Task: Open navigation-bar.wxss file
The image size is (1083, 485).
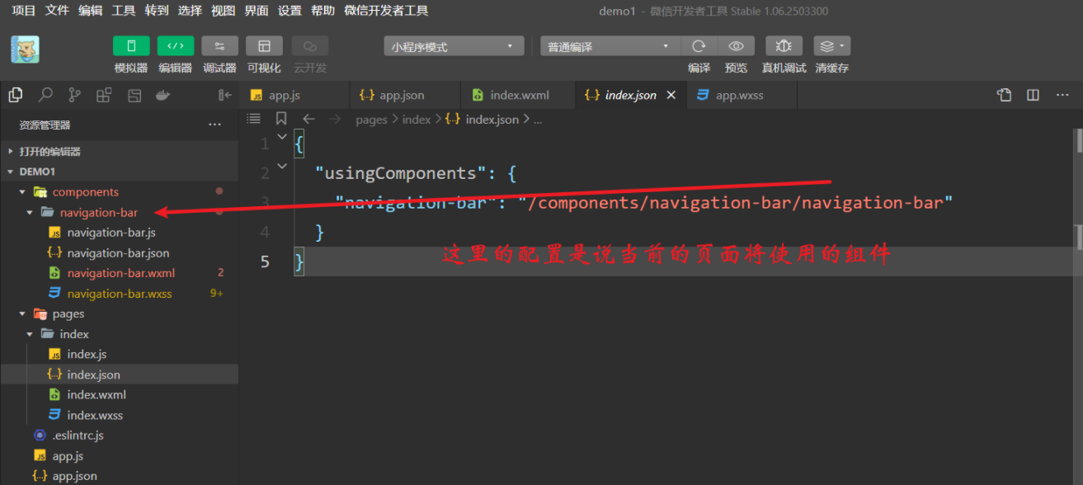Action: pyautogui.click(x=120, y=294)
